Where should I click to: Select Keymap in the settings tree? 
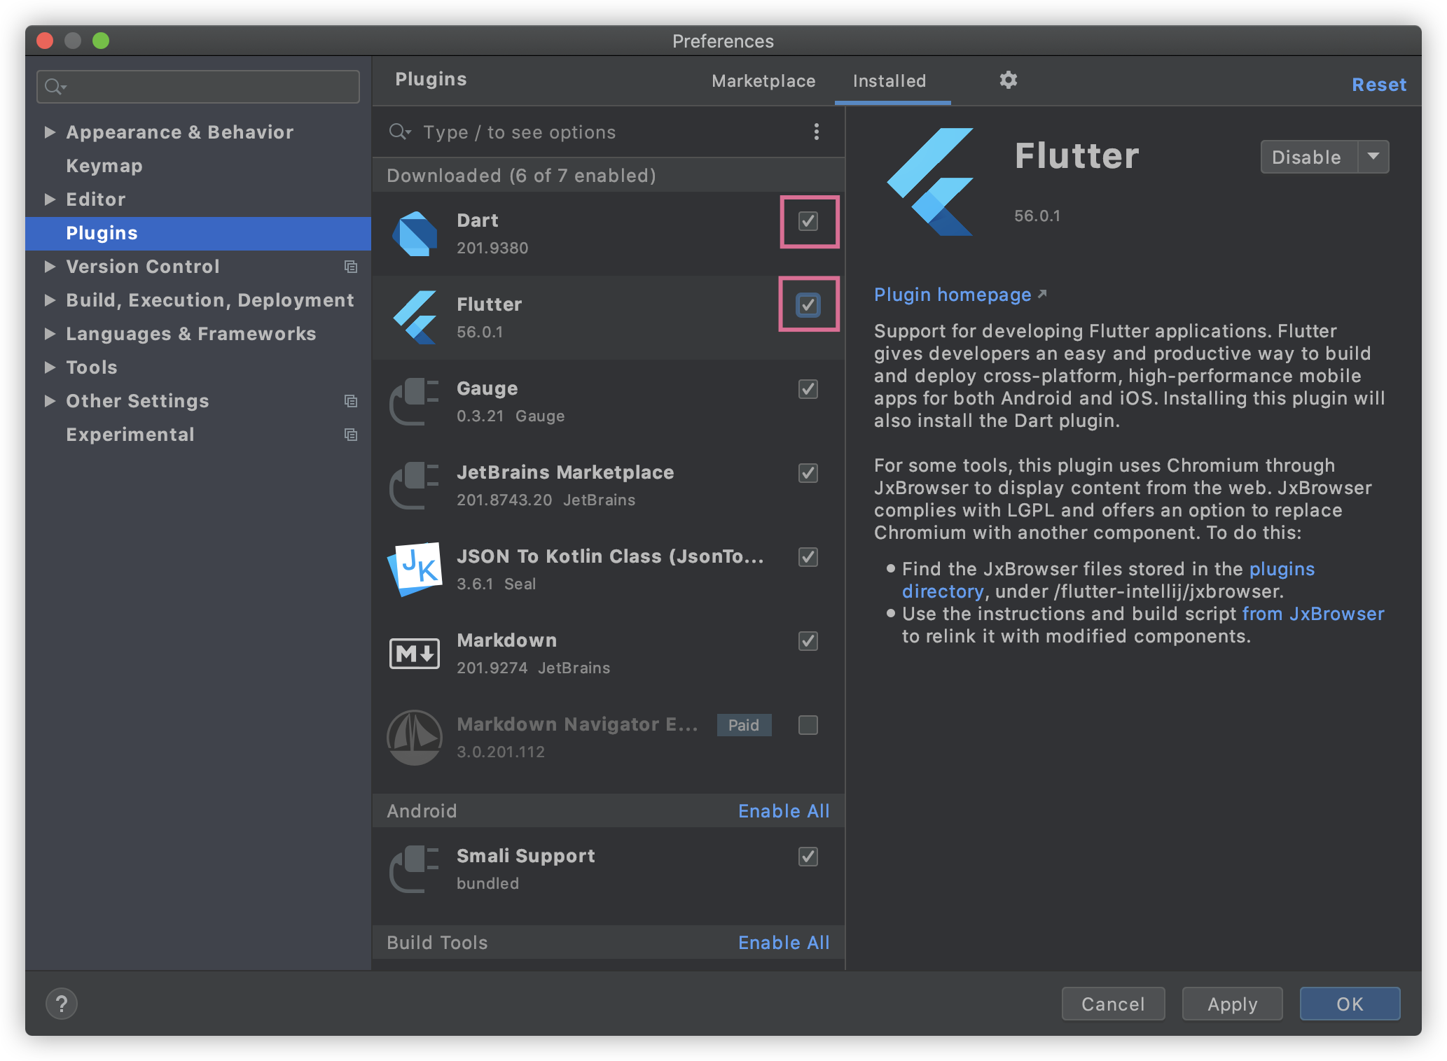click(x=104, y=166)
